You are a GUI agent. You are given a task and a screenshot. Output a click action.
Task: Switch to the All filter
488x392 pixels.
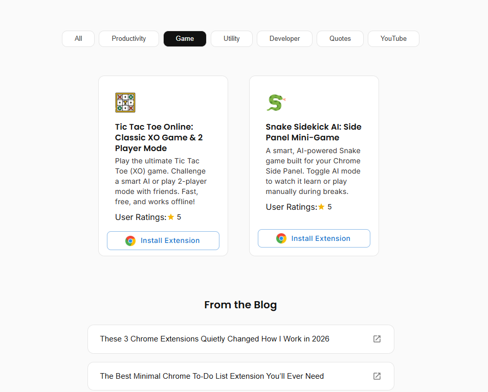(x=78, y=38)
